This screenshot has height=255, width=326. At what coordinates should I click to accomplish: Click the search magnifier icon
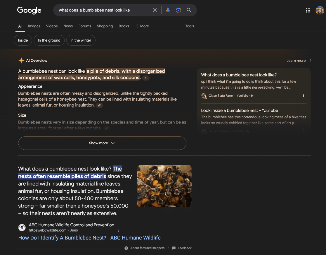coord(189,10)
